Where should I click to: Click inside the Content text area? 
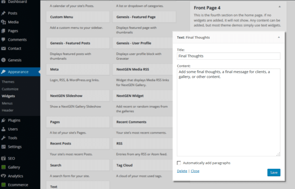pos(228,112)
